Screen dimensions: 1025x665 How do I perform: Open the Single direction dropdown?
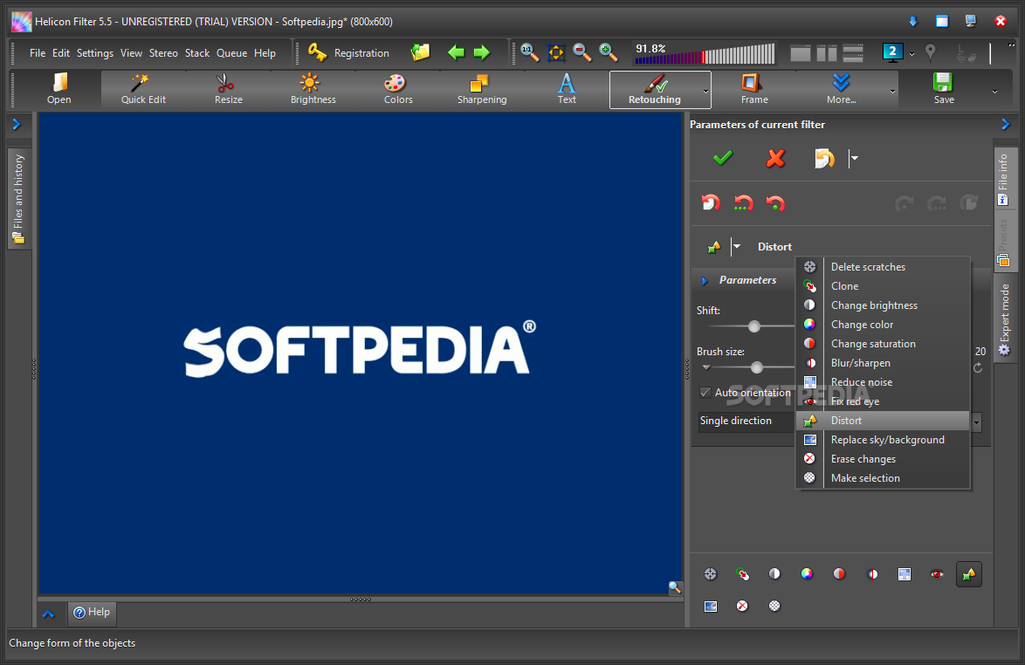(976, 422)
